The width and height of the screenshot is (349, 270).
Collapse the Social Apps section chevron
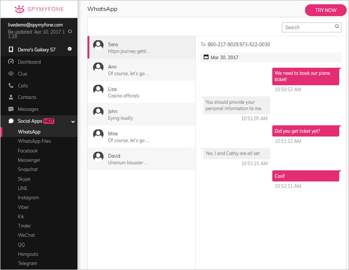coord(73,121)
